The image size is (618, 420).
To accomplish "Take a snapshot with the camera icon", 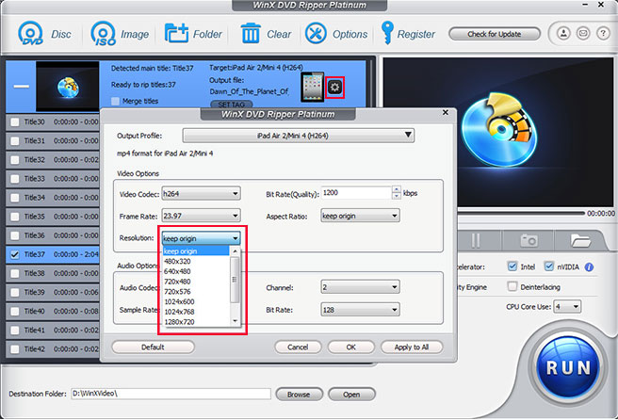I will 529,240.
